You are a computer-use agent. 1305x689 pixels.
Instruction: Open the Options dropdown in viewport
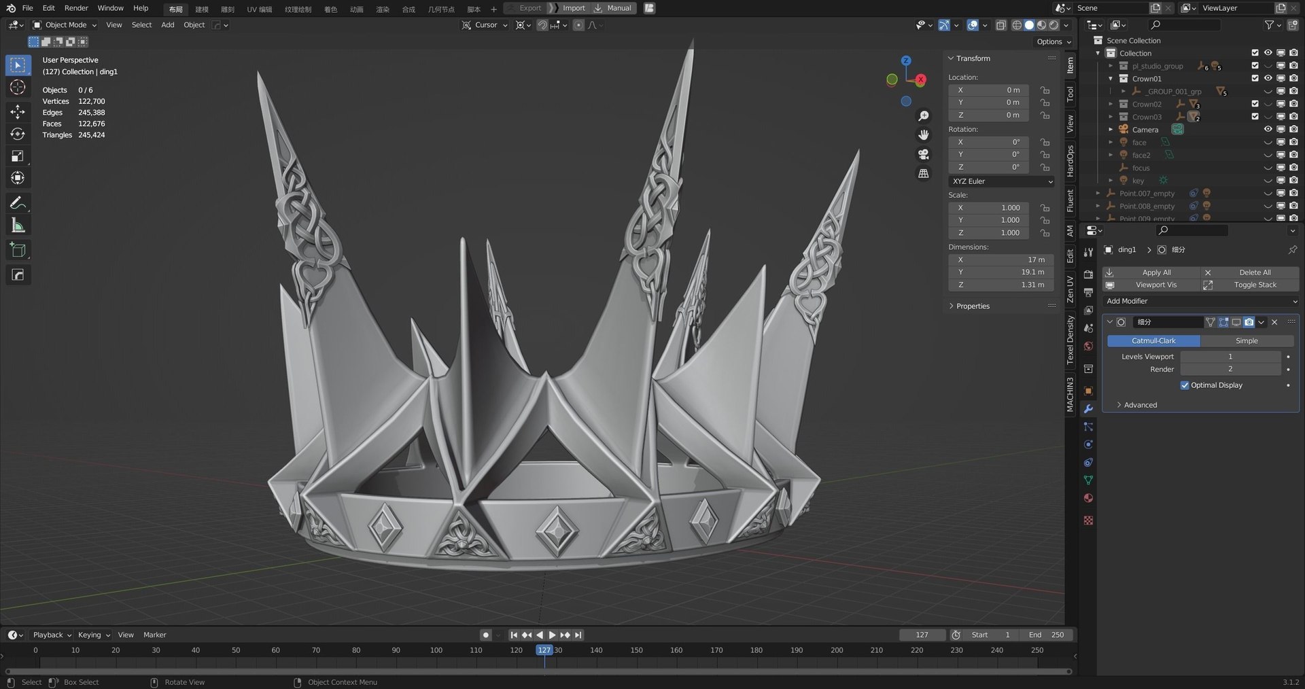pyautogui.click(x=1054, y=41)
